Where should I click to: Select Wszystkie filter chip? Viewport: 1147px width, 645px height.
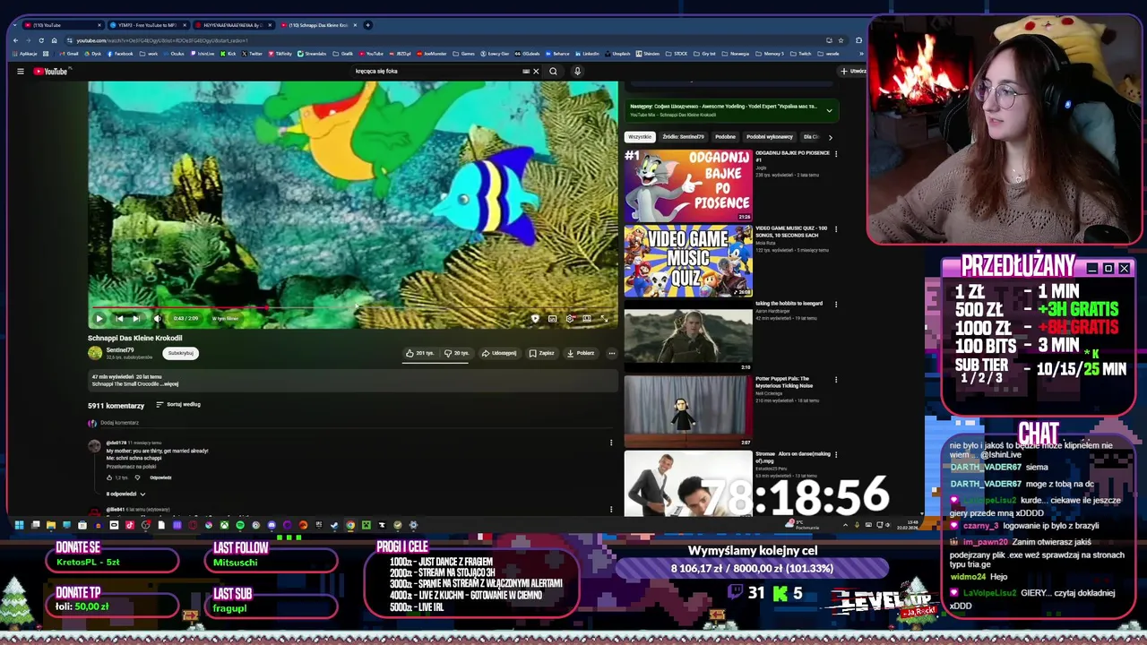click(x=640, y=137)
